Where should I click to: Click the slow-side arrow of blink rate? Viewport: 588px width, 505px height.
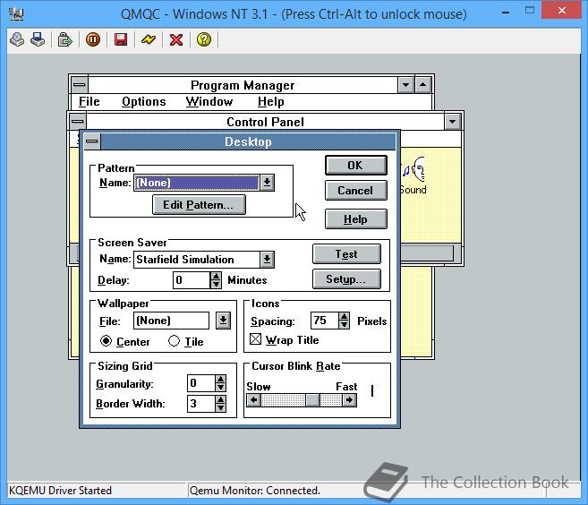(254, 400)
